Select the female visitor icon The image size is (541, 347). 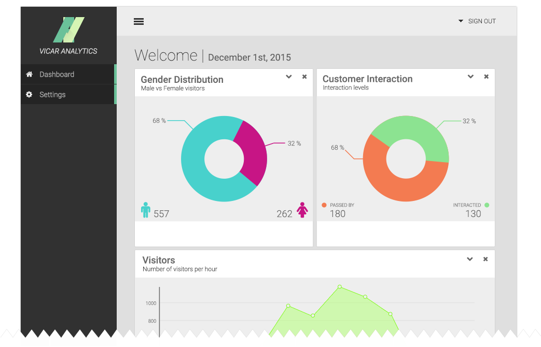pyautogui.click(x=302, y=210)
